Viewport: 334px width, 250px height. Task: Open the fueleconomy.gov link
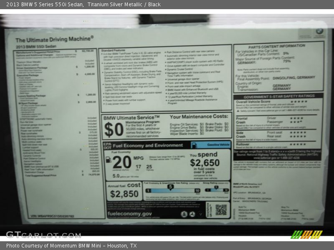click(129, 214)
